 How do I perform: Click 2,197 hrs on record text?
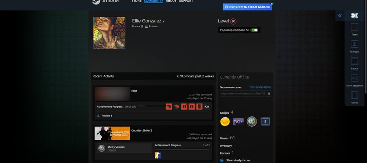pos(200,95)
